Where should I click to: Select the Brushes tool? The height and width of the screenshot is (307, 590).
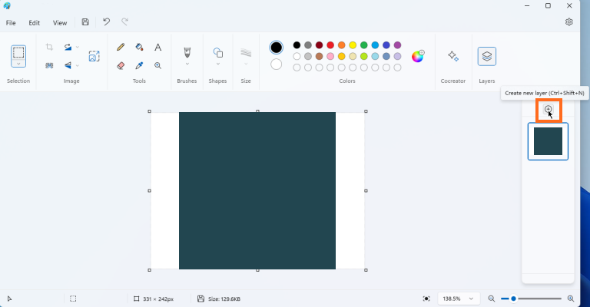[187, 52]
